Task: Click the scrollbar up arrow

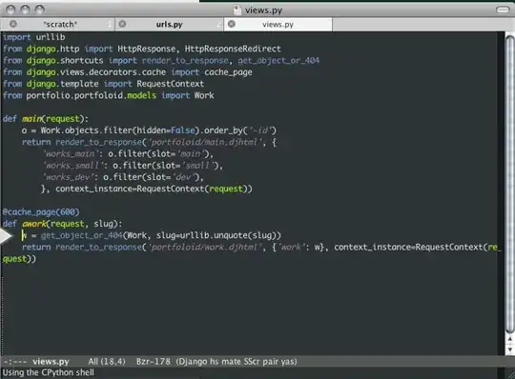Action: [x=509, y=339]
